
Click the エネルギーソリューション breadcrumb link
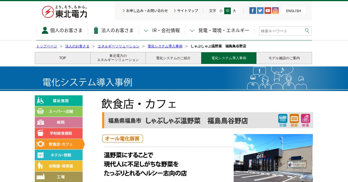pyautogui.click(x=119, y=46)
